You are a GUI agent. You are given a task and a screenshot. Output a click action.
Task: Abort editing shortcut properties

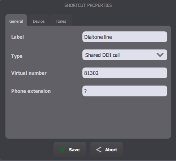click(x=107, y=149)
